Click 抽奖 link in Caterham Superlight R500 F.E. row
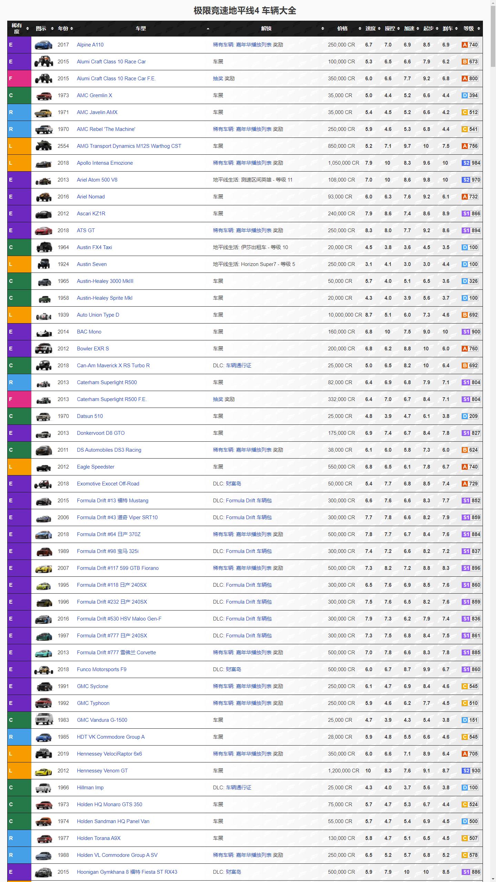 tap(218, 399)
